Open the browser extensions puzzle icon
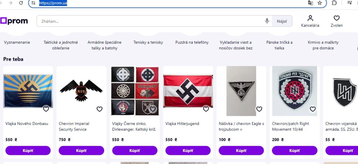358x164 pixels. [x=334, y=3]
